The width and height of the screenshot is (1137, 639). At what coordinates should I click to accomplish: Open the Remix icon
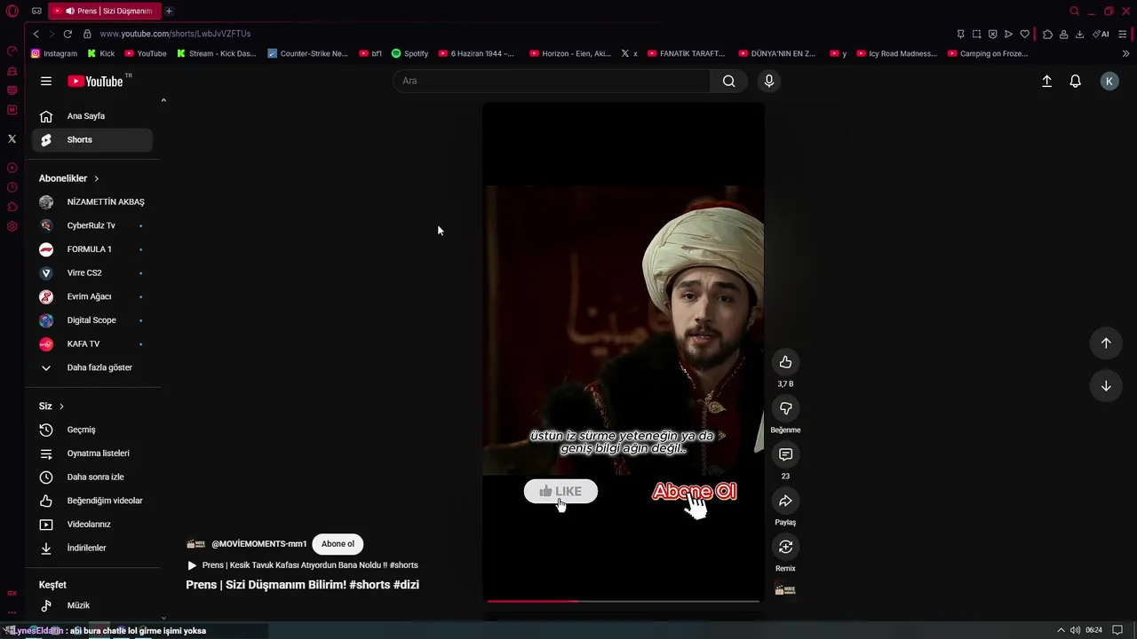785,547
